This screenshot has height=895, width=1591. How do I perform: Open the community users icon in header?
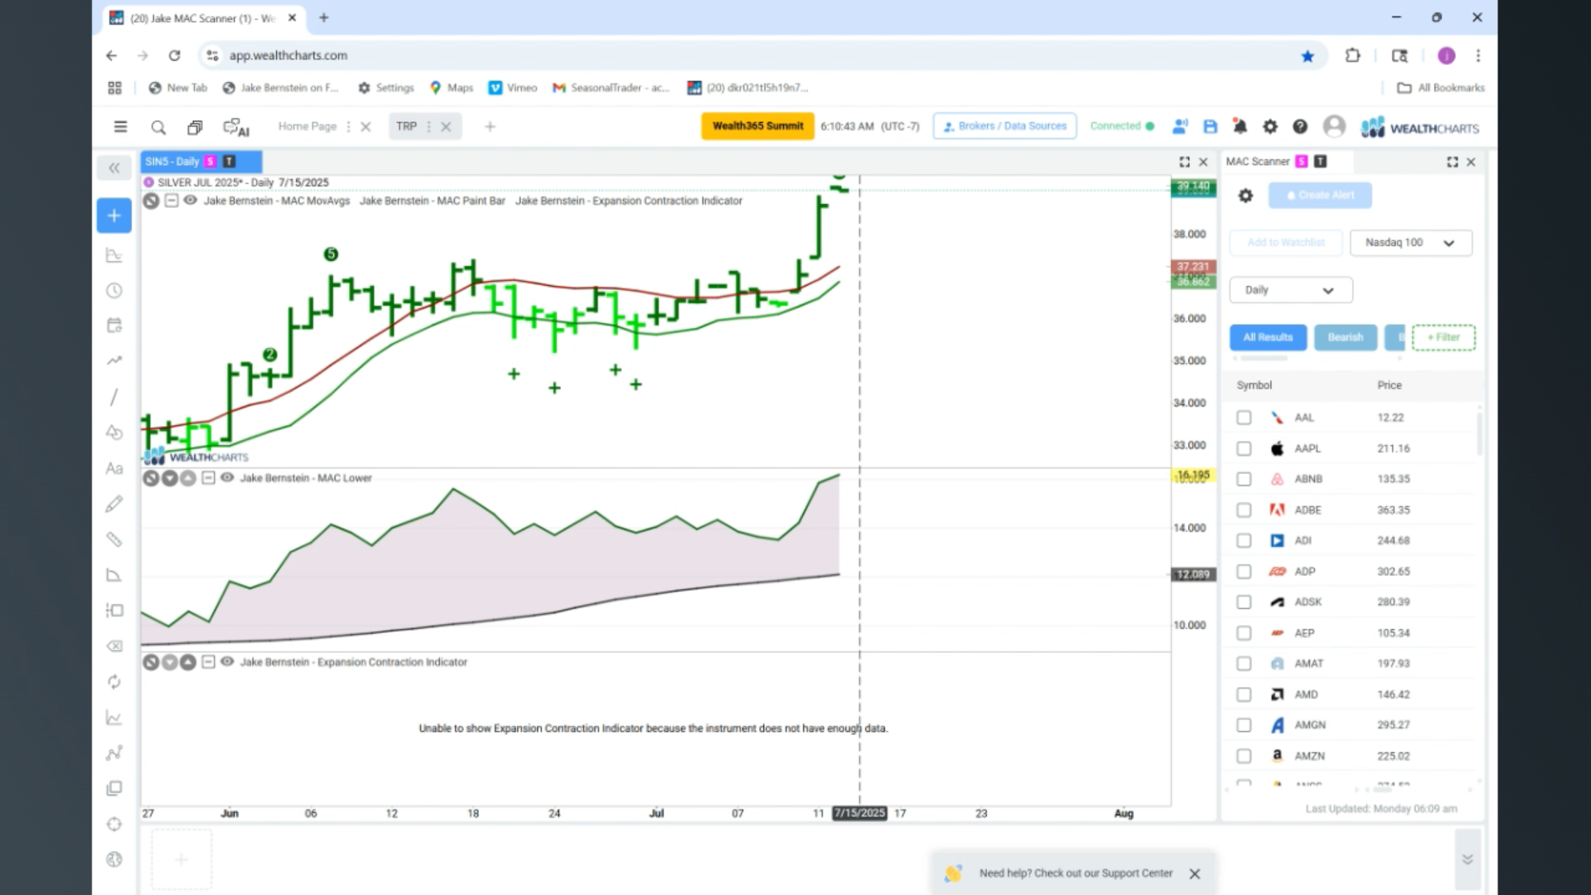[1180, 126]
